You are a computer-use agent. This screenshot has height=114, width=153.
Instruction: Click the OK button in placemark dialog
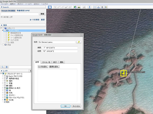(66, 106)
